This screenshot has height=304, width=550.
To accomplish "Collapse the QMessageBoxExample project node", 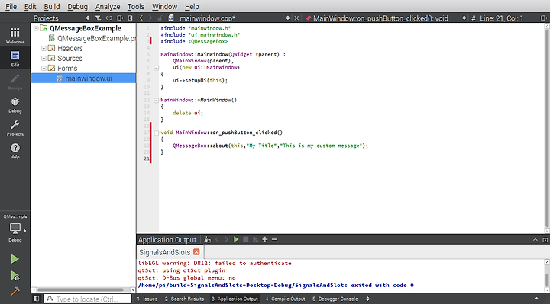I will [x=36, y=28].
